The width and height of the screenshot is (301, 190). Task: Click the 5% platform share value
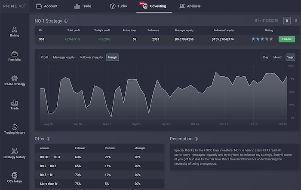point(107,184)
